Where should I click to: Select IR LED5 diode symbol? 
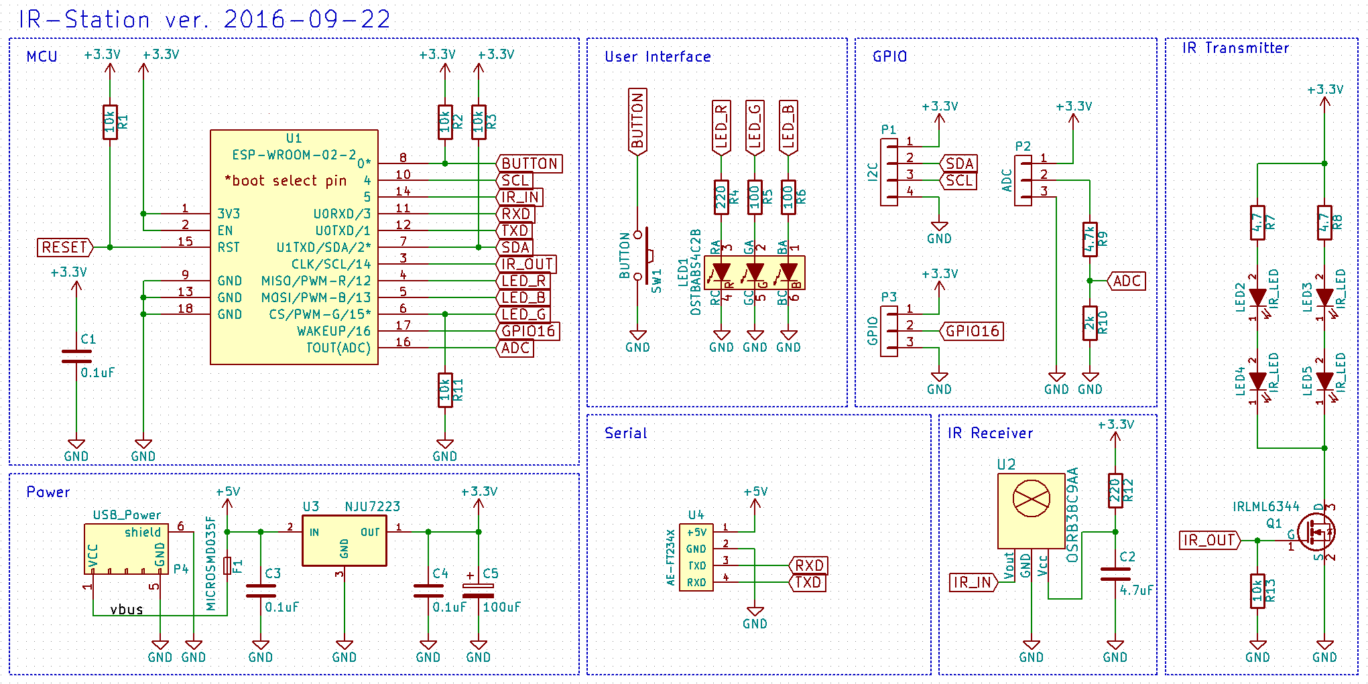[x=1326, y=381]
